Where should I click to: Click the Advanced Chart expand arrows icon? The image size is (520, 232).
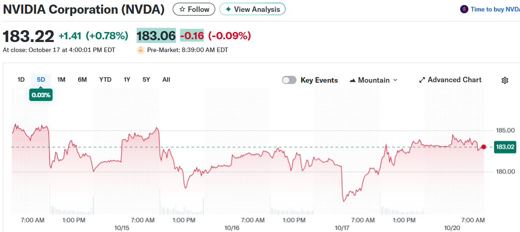(x=422, y=80)
